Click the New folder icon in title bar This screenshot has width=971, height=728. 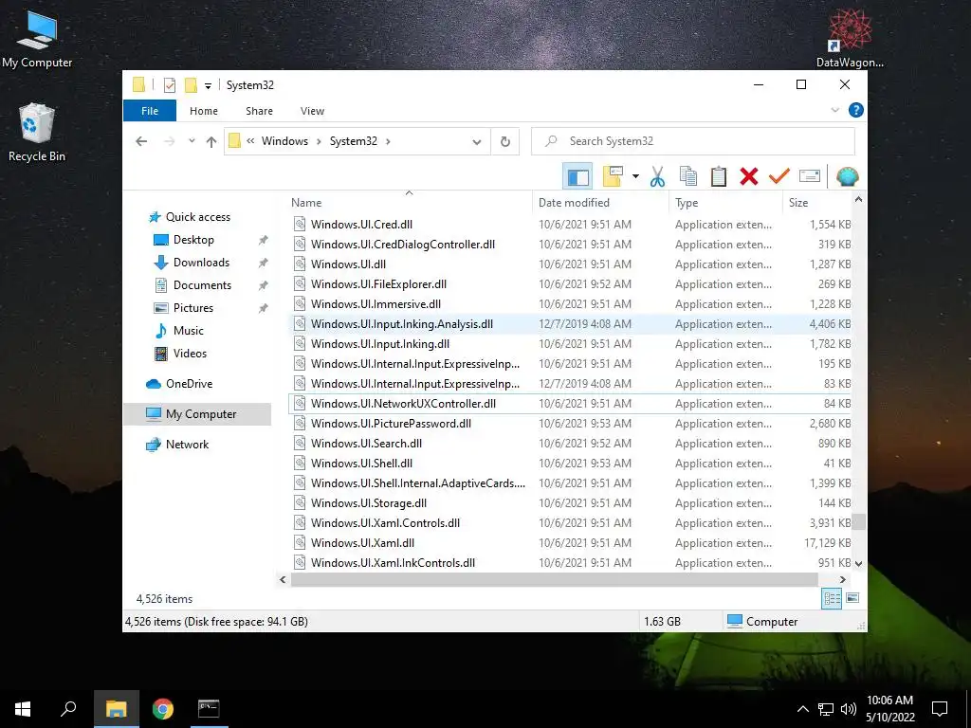pyautogui.click(x=191, y=85)
